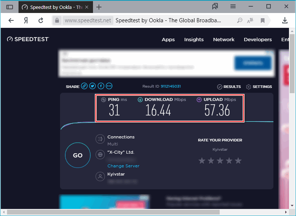Image resolution: width=296 pixels, height=216 pixels.
Task: Open the downloads arrow icon
Action: click(x=285, y=20)
